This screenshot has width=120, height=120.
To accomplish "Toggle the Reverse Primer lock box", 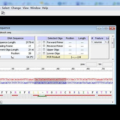I will (44, 46).
